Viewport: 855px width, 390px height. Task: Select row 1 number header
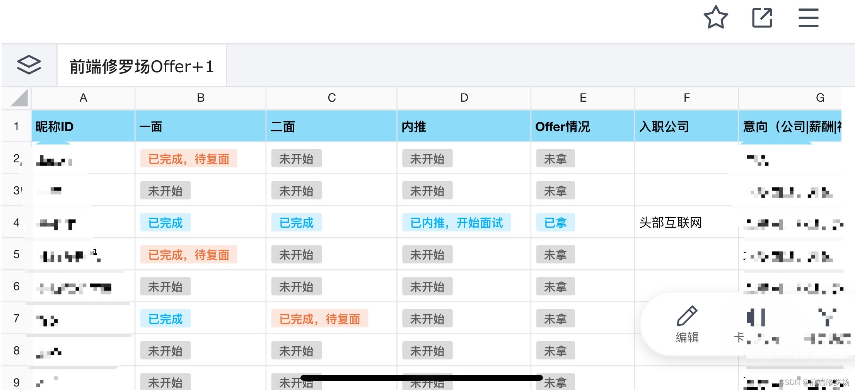pyautogui.click(x=16, y=126)
